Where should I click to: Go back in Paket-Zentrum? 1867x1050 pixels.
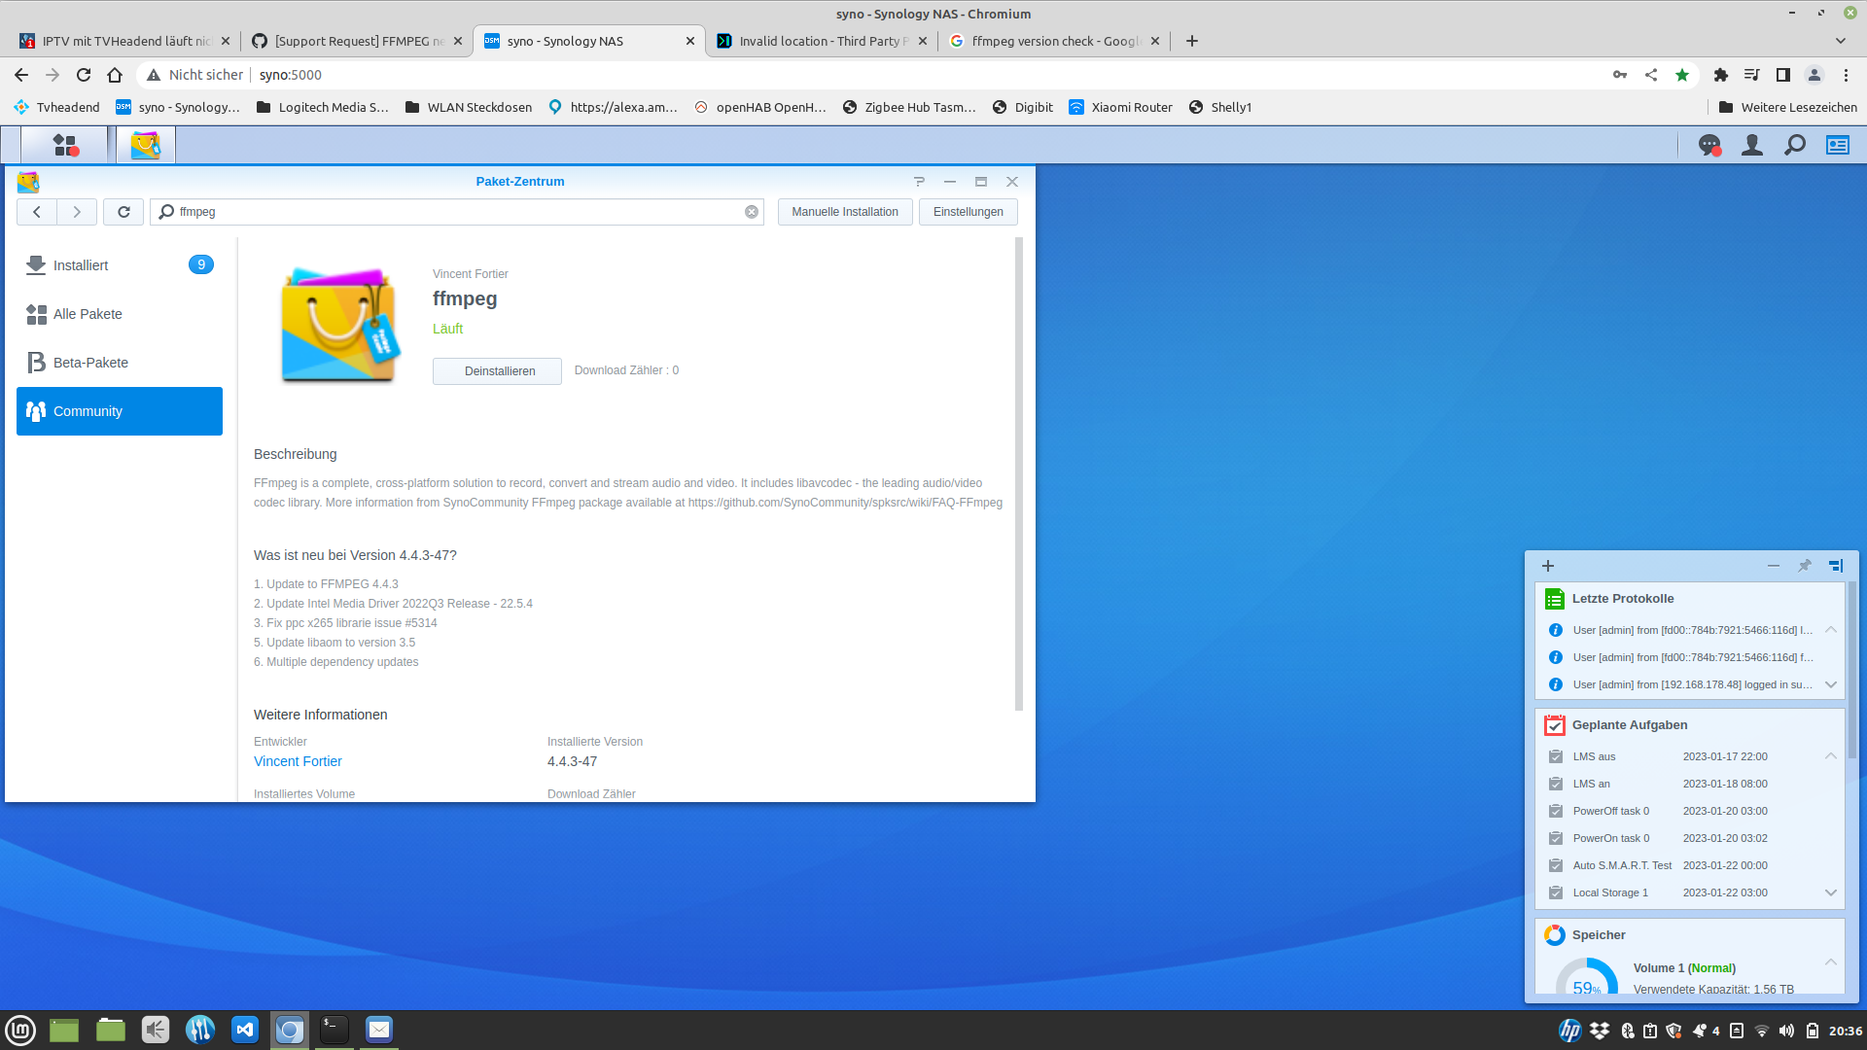tap(37, 212)
